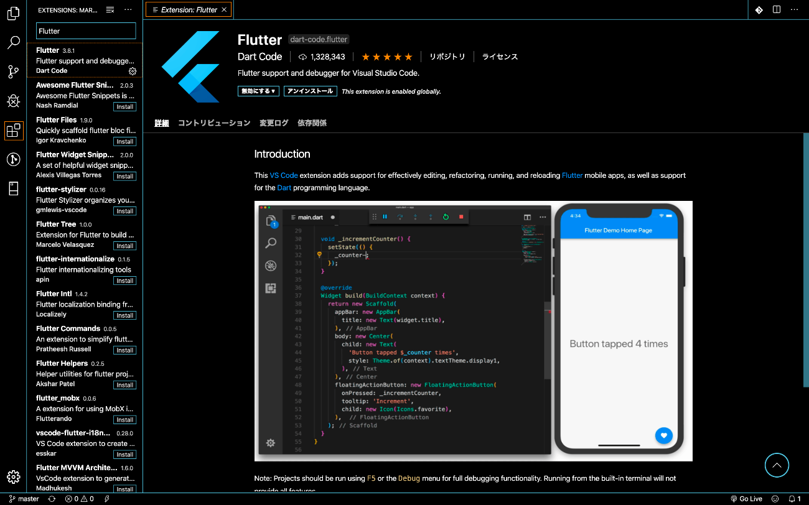This screenshot has height=505, width=809.
Task: Open the GitLens view in activity bar
Action: coord(13,159)
